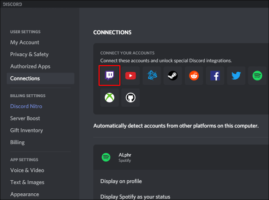Screen dimensions: 269x200
Task: Navigate to Server Boost settings
Action: [x=26, y=118]
